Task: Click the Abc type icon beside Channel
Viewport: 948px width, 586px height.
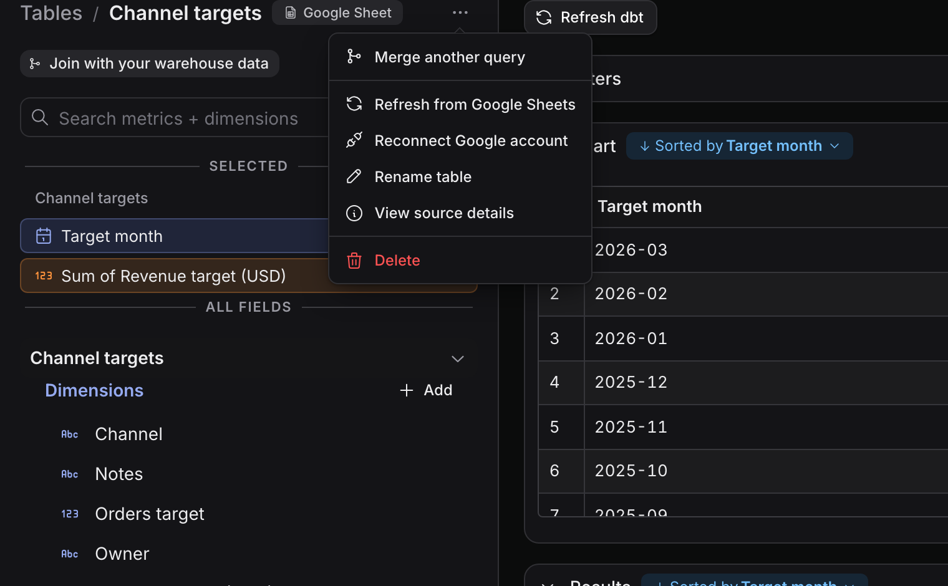Action: click(70, 434)
